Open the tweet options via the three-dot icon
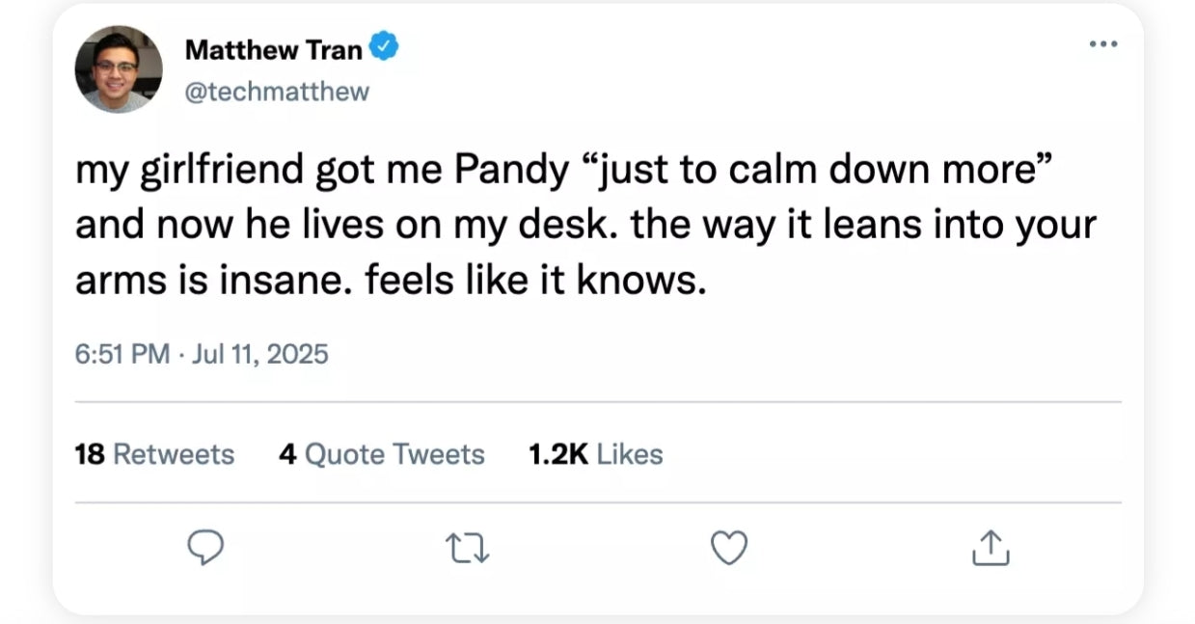The width and height of the screenshot is (1195, 624). [x=1103, y=42]
